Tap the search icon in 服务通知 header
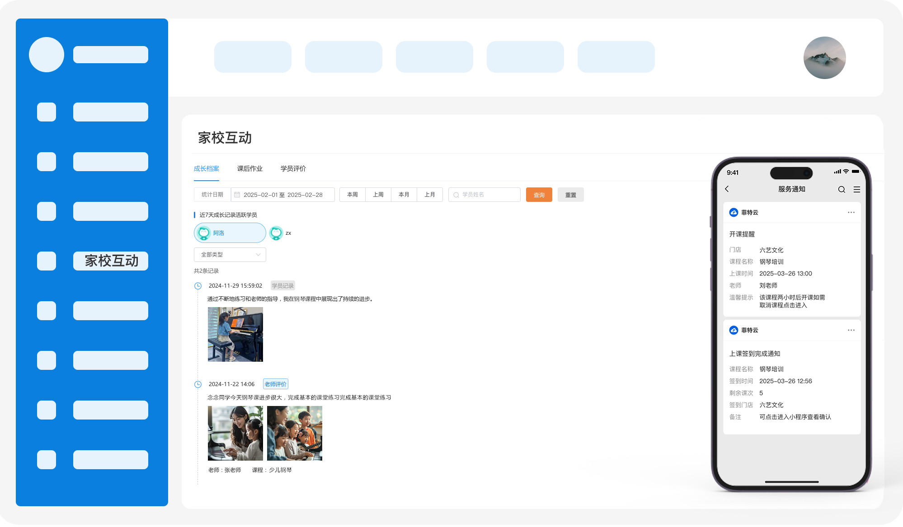This screenshot has height=527, width=903. pyautogui.click(x=841, y=190)
